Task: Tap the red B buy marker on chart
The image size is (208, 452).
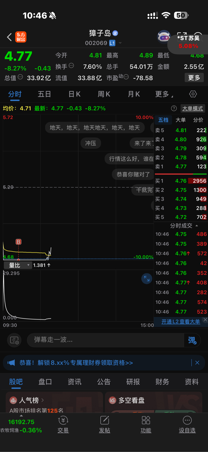Action: pos(18,242)
